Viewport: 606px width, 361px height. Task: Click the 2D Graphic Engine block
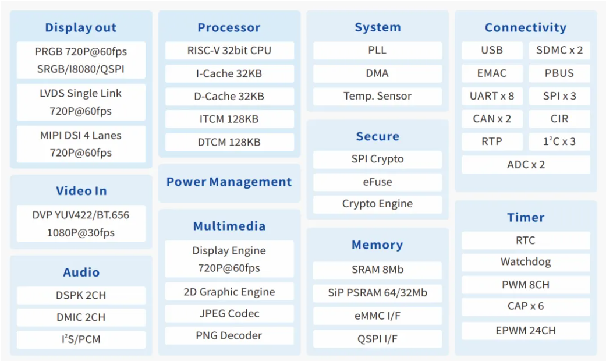(229, 292)
